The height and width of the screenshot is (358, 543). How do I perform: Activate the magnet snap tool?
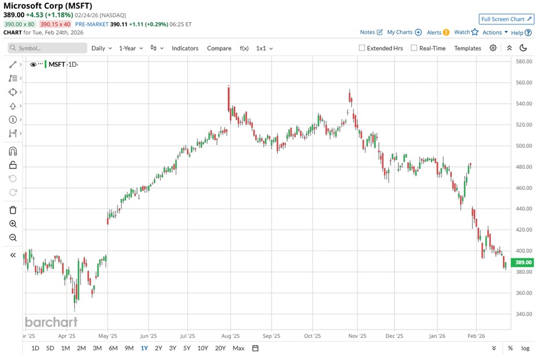[13, 151]
